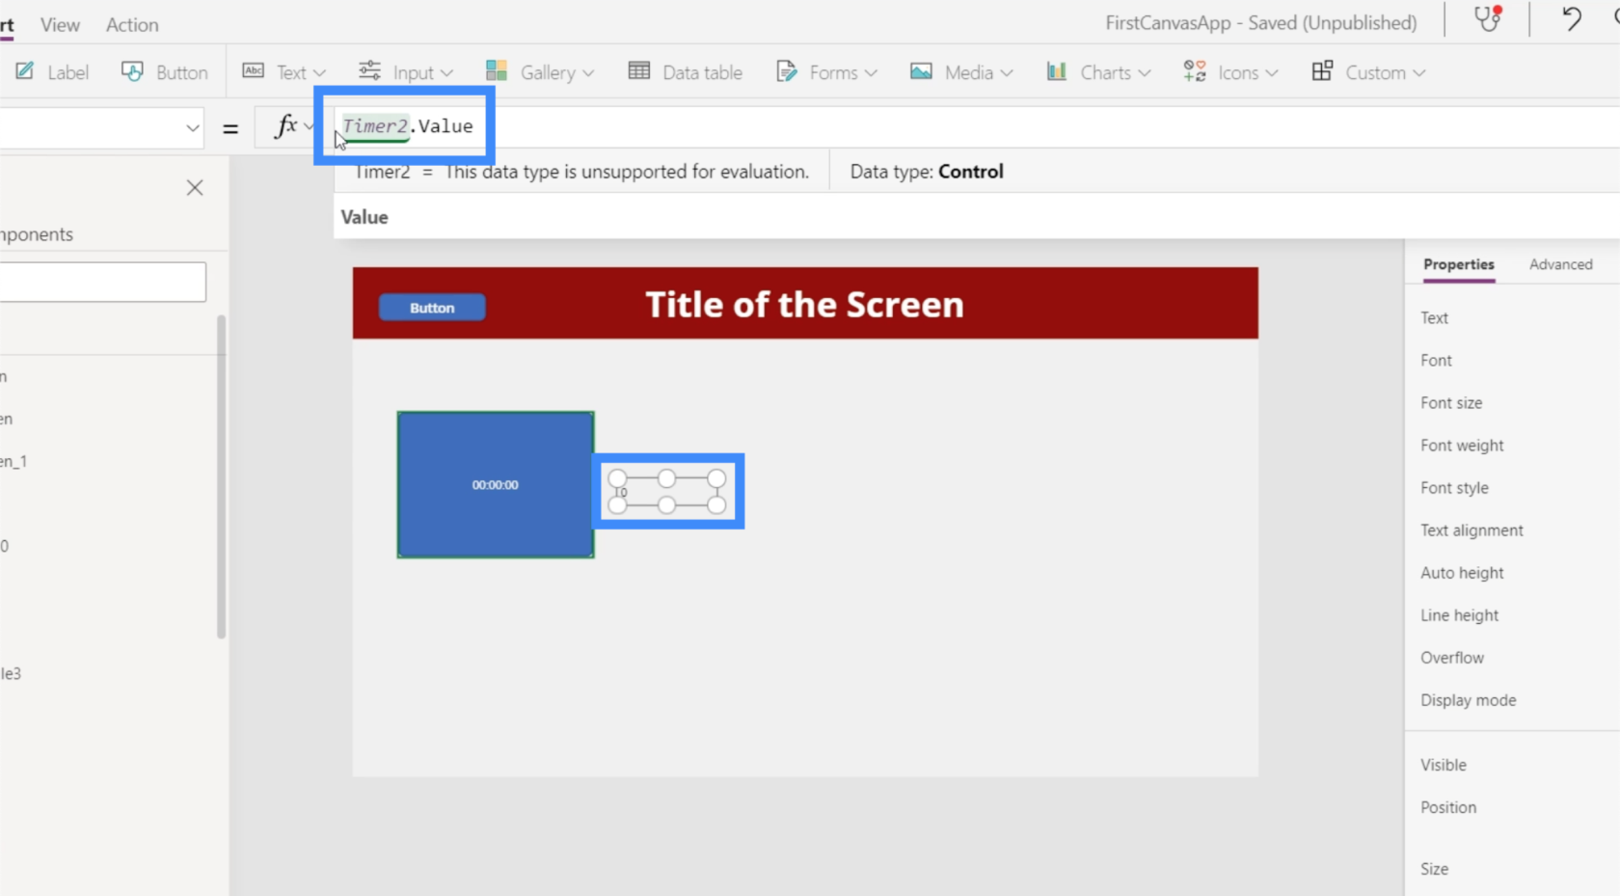
Task: Click the fx formula icon
Action: (286, 126)
